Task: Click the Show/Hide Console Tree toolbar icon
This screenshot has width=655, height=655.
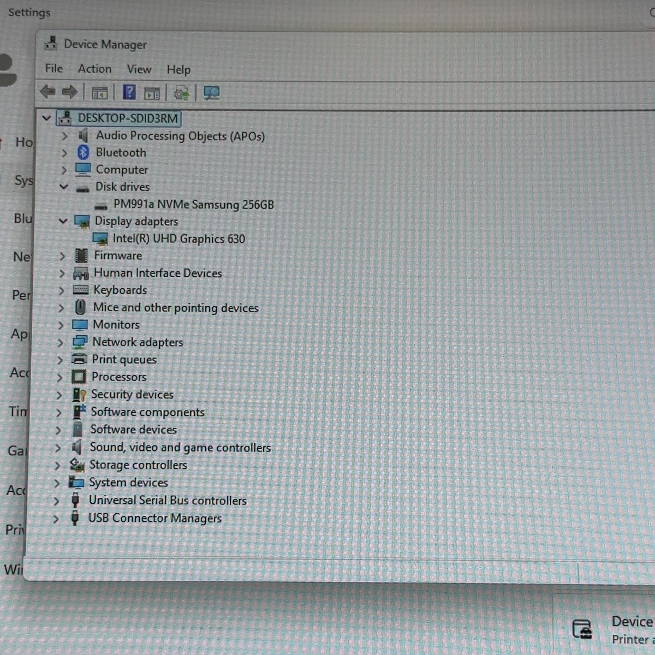Action: 99,93
